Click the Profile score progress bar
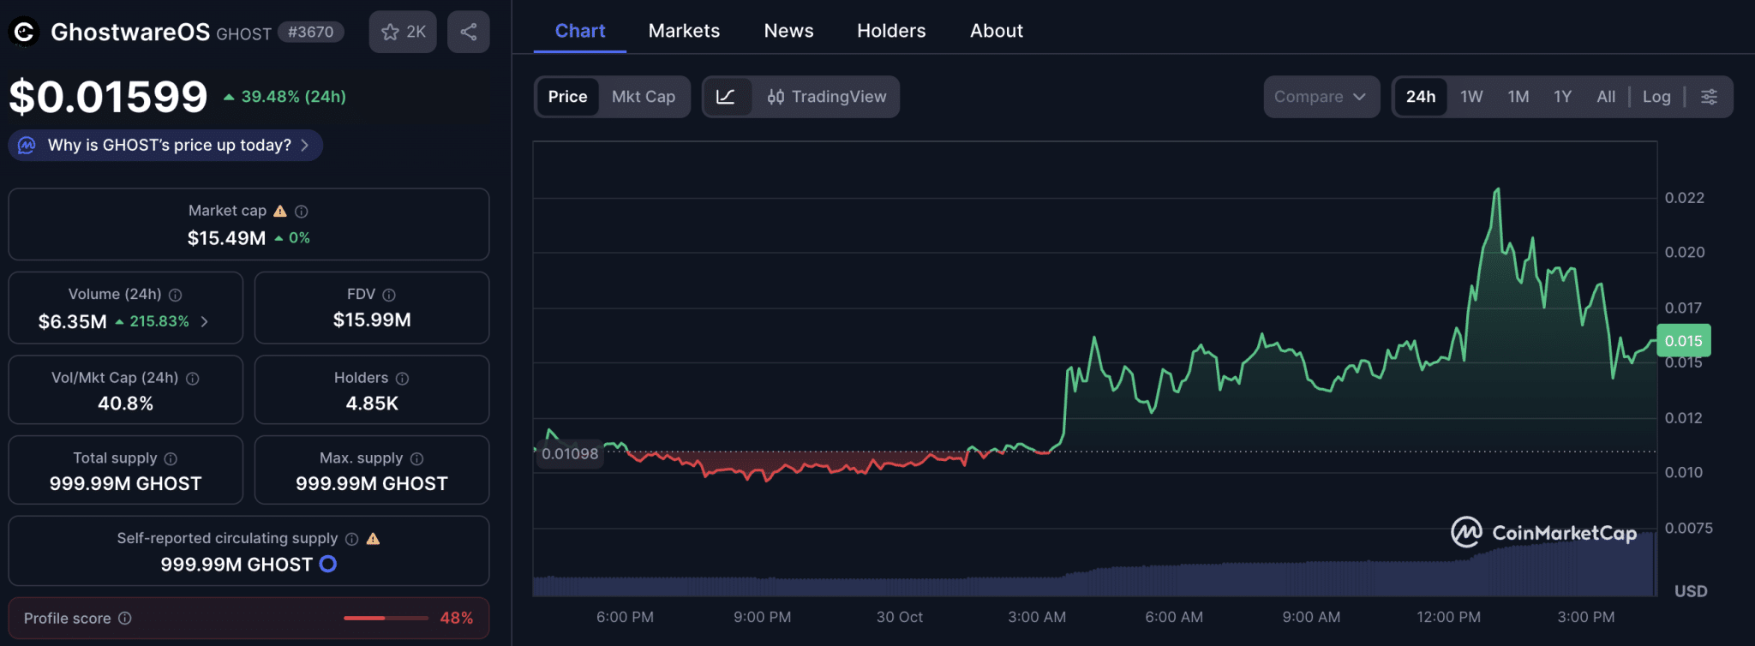The height and width of the screenshot is (646, 1755). [386, 618]
